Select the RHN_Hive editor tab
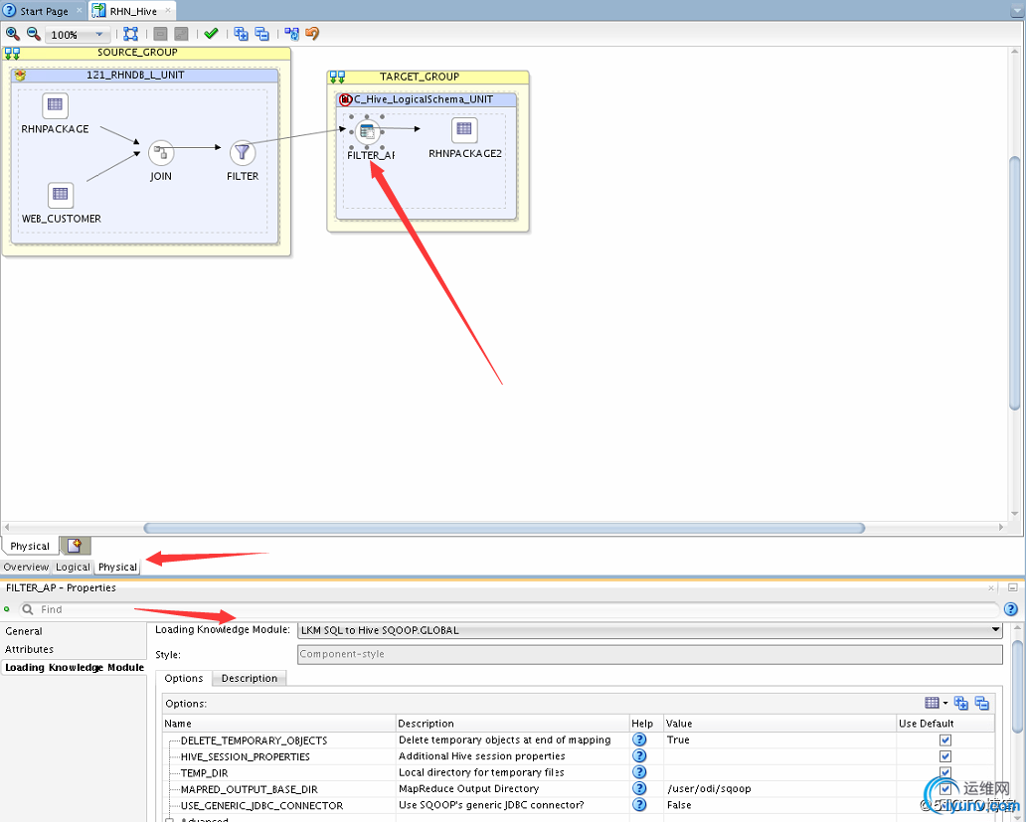Viewport: 1026px width, 822px height. [133, 11]
